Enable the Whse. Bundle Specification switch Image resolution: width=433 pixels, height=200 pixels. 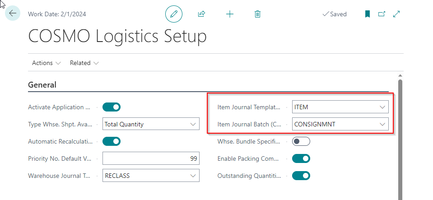pyautogui.click(x=301, y=141)
